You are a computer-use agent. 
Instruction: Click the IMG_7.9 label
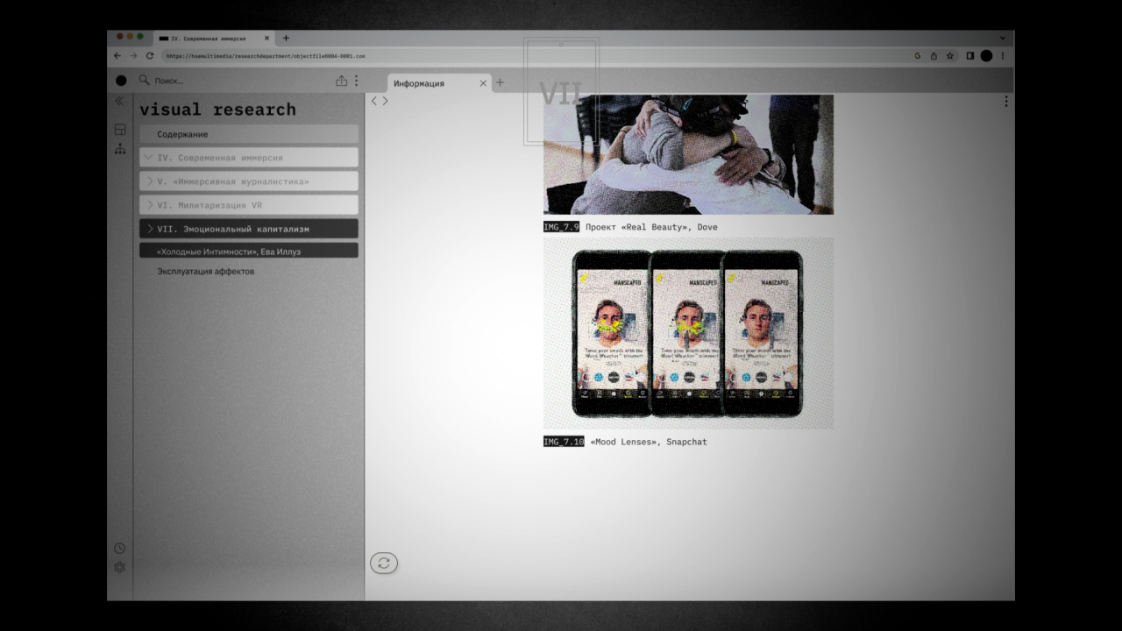tap(561, 227)
